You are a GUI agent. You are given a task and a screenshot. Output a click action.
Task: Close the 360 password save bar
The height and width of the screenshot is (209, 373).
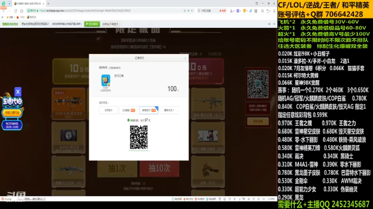click(274, 24)
